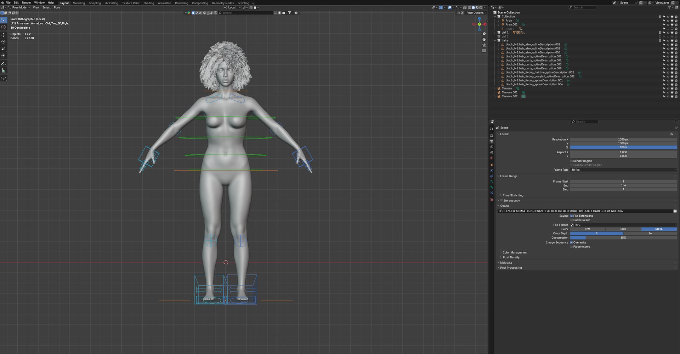Open the Render properties tab

coord(492,136)
